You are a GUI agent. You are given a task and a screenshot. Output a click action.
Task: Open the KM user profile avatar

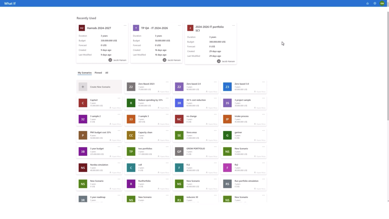pyautogui.click(x=382, y=3)
